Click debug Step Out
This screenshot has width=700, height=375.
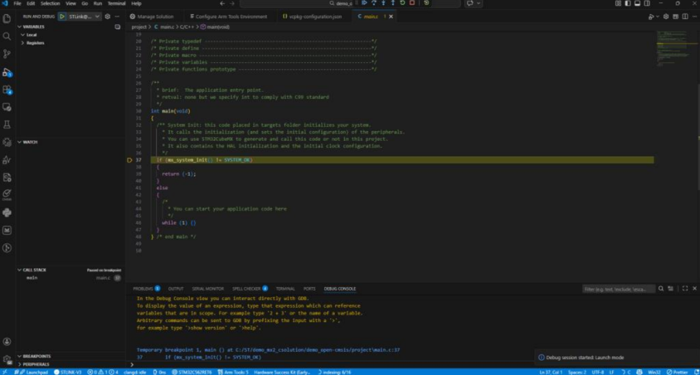click(393, 3)
